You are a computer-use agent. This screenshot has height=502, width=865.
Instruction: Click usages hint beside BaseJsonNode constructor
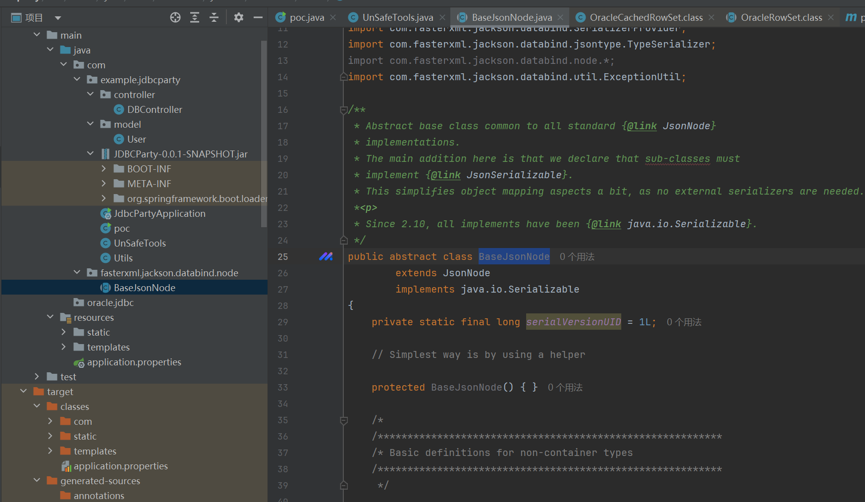pos(565,387)
